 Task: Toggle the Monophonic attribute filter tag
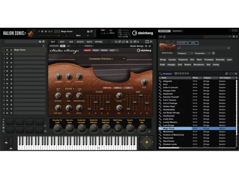tap(199, 64)
